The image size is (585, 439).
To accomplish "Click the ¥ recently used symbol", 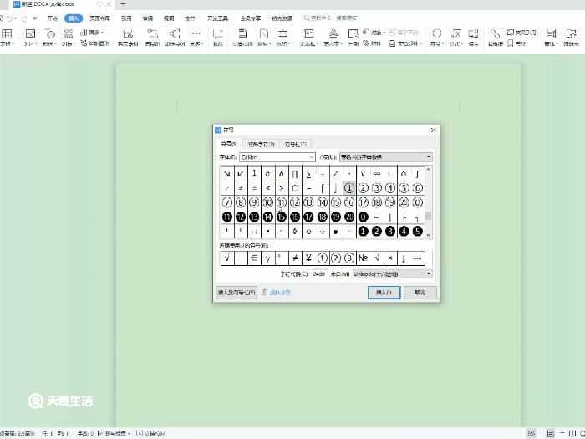I will click(x=308, y=258).
